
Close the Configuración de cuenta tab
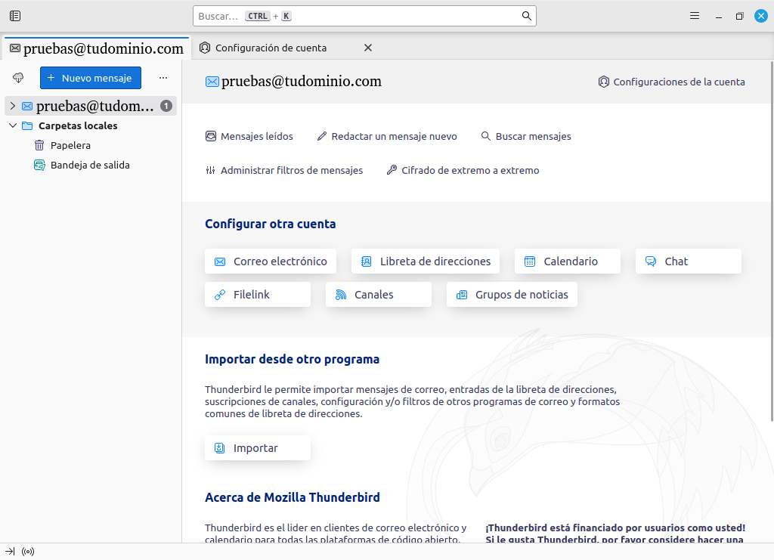coord(368,48)
